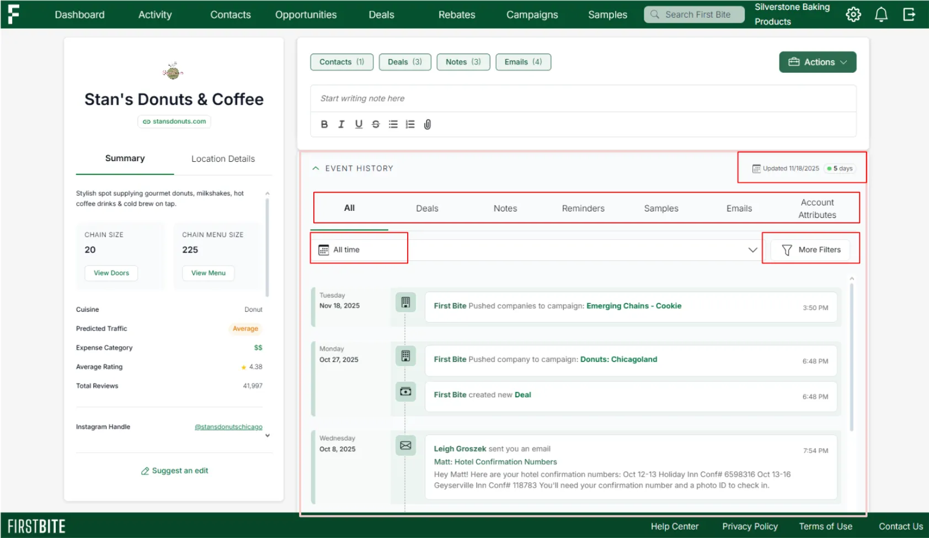
Task: Open the @stansdonutschicago Instagram link
Action: (228, 427)
